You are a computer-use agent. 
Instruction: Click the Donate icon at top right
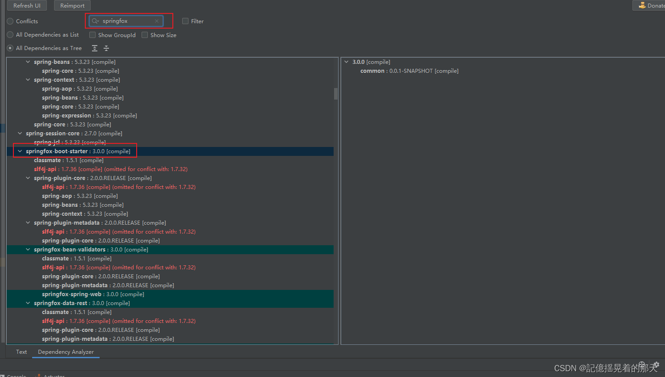pos(643,5)
